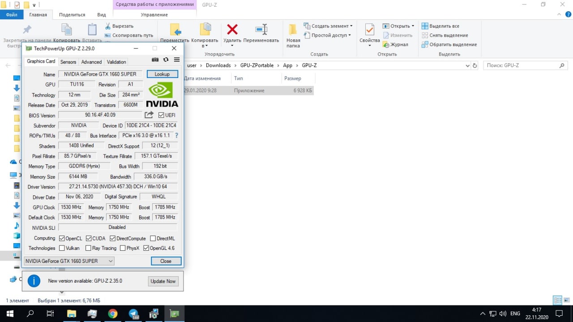Toggle the OpenCL checkbox

62,238
